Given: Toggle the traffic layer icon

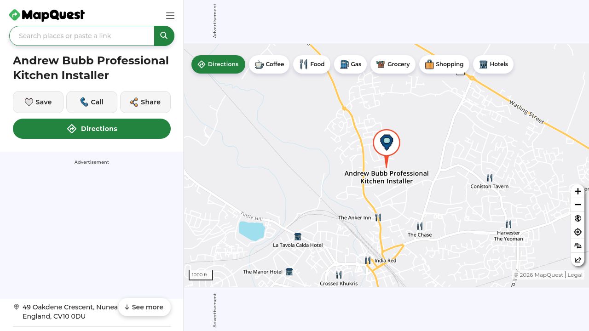Looking at the screenshot, I should [578, 246].
